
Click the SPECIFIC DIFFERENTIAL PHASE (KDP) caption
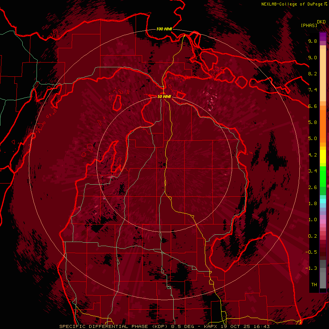(114, 326)
